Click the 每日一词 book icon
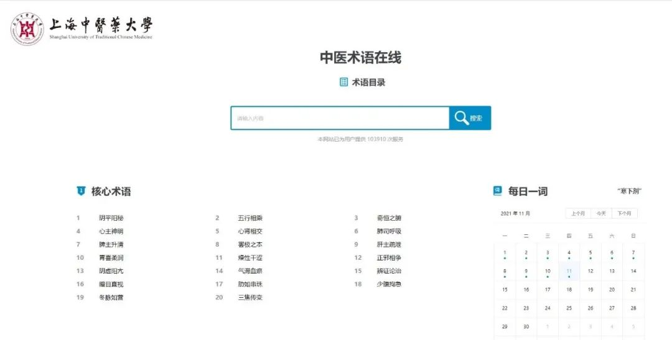The image size is (672, 340). pos(497,191)
